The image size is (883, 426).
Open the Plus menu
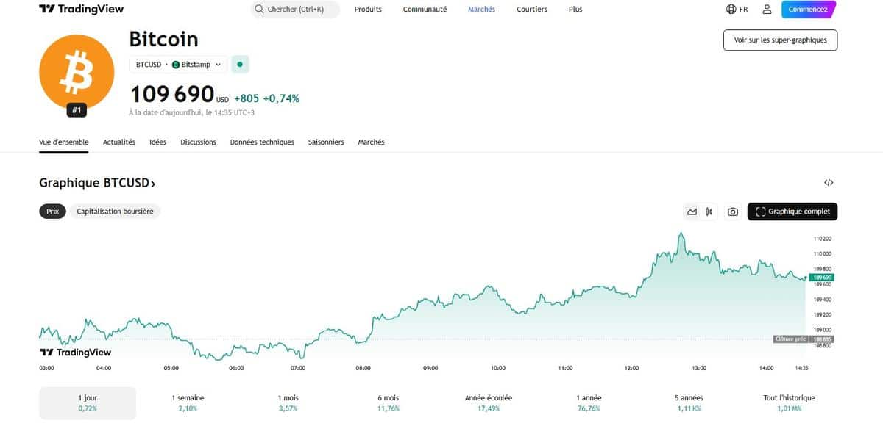[x=575, y=10]
